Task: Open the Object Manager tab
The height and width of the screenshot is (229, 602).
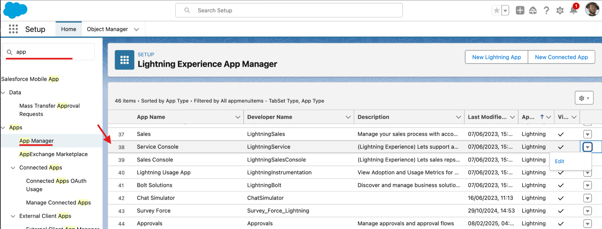Action: tap(107, 29)
